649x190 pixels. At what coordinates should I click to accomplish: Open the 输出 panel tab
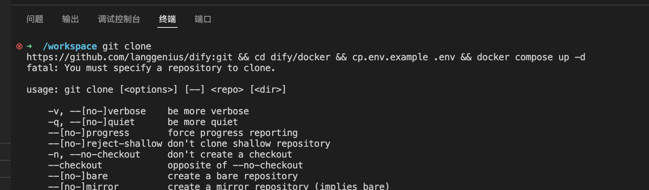tap(71, 19)
